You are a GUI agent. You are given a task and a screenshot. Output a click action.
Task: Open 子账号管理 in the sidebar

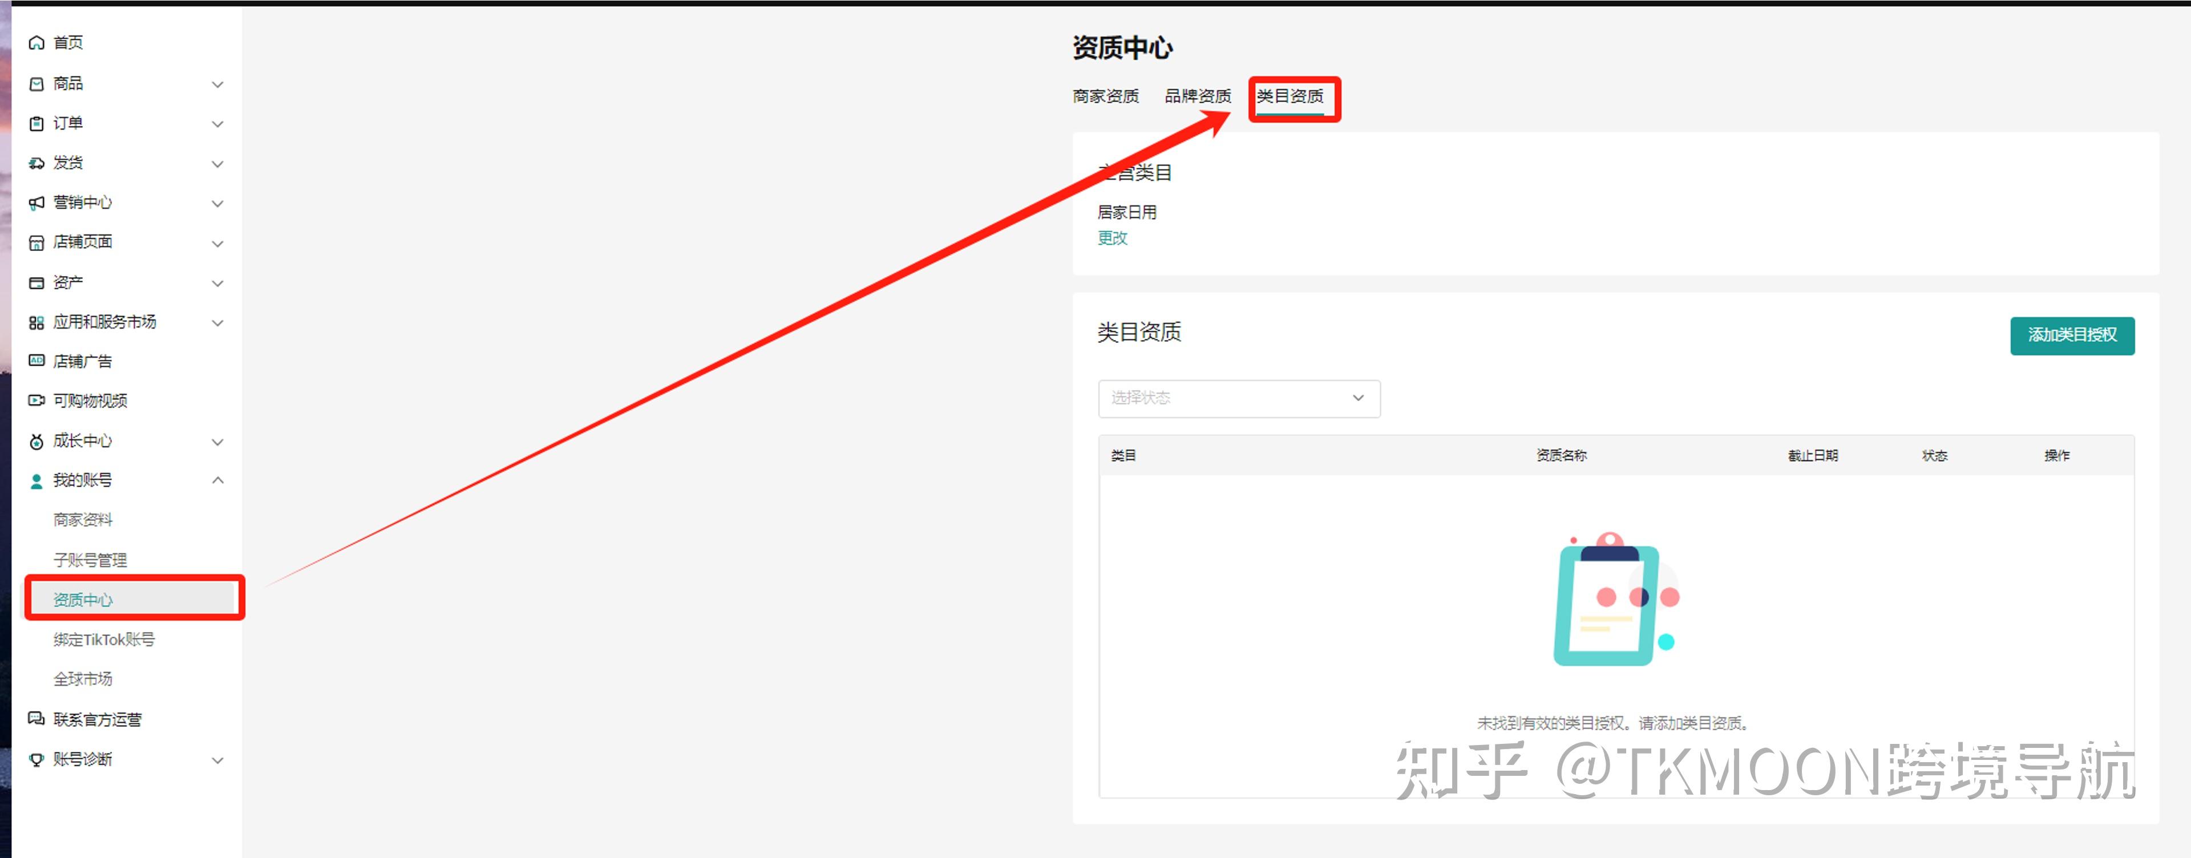pos(90,560)
